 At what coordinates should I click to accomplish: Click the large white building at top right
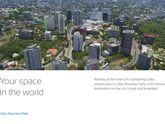click(158, 12)
